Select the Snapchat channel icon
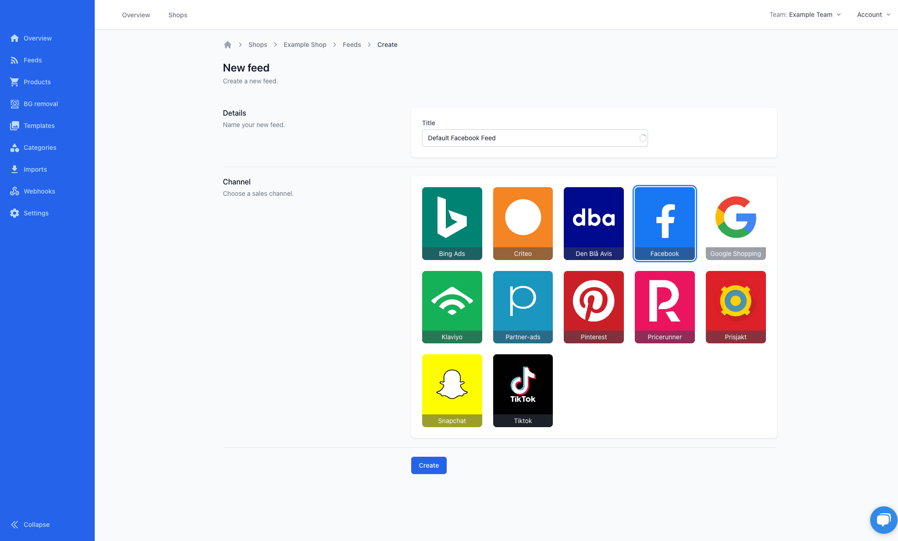Screen dimensions: 898x541 click(452, 390)
